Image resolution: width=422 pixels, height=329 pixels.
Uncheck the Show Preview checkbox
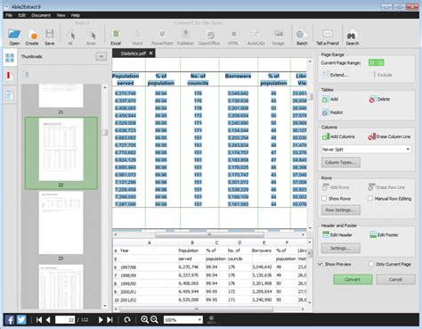[321, 264]
